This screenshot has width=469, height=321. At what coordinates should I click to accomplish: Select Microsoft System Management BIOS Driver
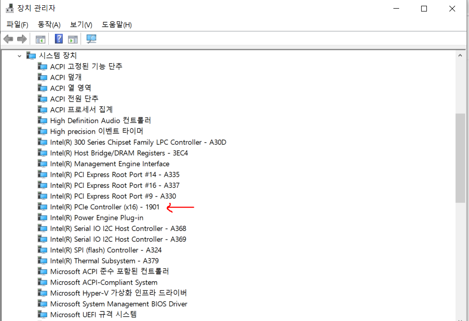click(x=119, y=304)
